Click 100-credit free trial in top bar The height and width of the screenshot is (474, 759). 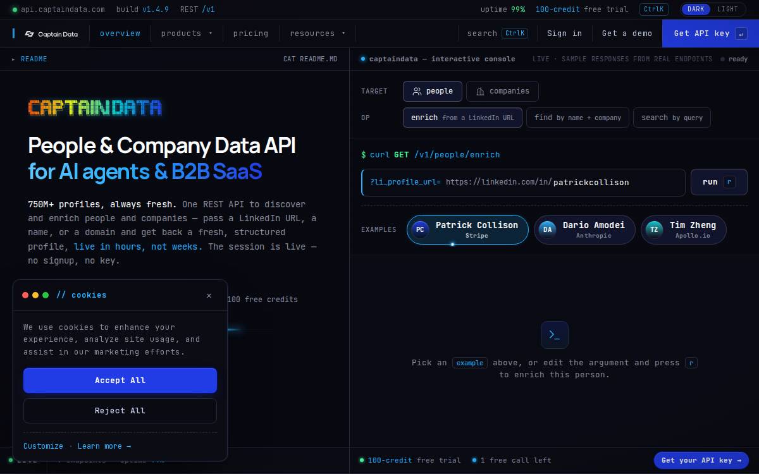coord(582,9)
